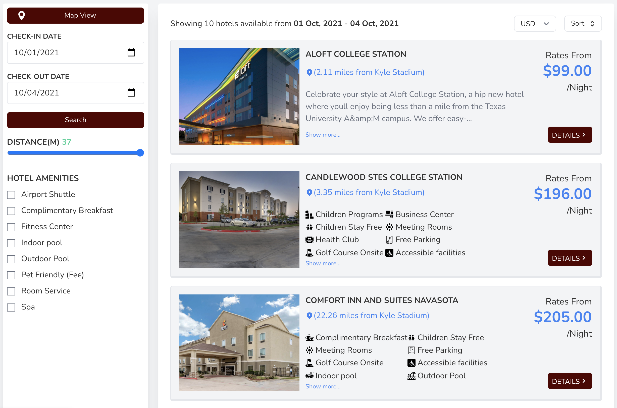617x408 pixels.
Task: Select the Room Service checkbox
Action: coord(11,291)
